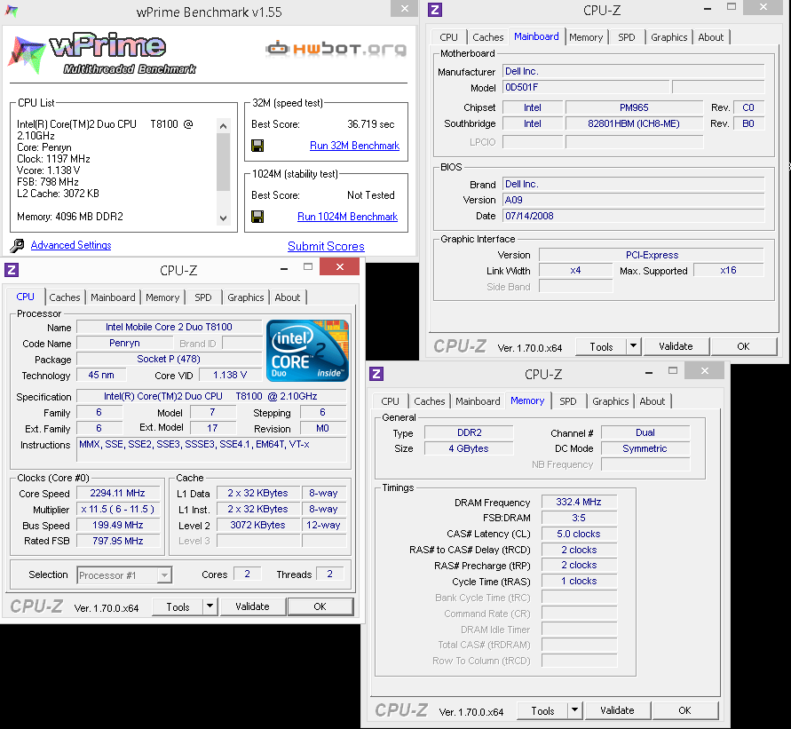
Task: Open the SPD tab in the Memory window
Action: (568, 401)
